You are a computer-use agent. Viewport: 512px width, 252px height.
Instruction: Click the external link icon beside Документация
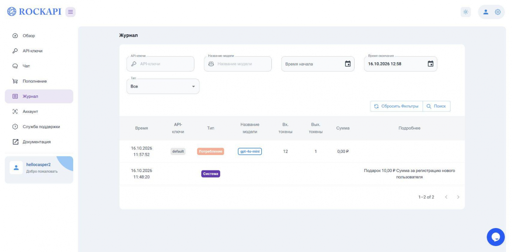[x=15, y=142]
